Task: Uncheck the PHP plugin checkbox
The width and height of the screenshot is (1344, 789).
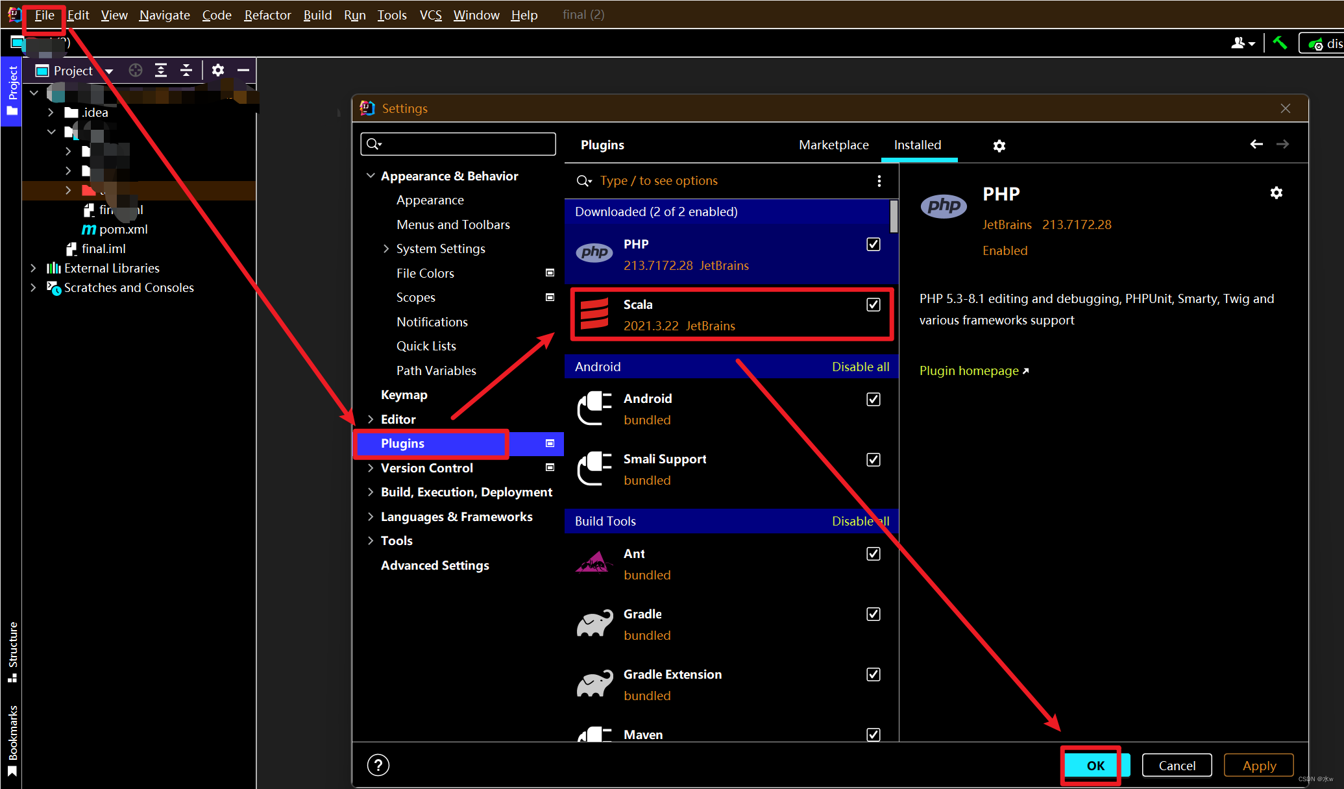Action: coord(874,244)
